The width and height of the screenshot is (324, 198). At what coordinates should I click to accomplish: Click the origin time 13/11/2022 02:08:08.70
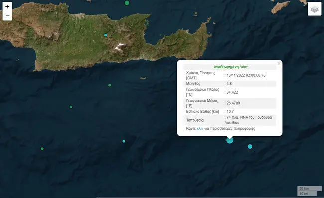click(246, 75)
